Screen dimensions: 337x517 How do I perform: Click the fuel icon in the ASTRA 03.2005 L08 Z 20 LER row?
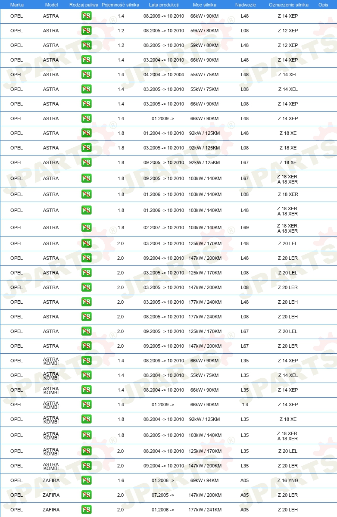click(x=87, y=287)
